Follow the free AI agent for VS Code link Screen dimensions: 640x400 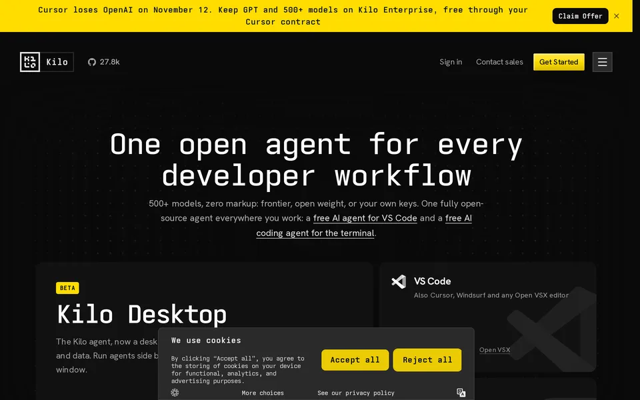click(x=365, y=218)
